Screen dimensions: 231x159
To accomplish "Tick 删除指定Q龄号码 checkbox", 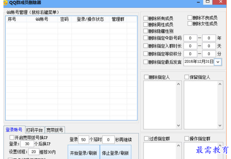I will [146, 38].
